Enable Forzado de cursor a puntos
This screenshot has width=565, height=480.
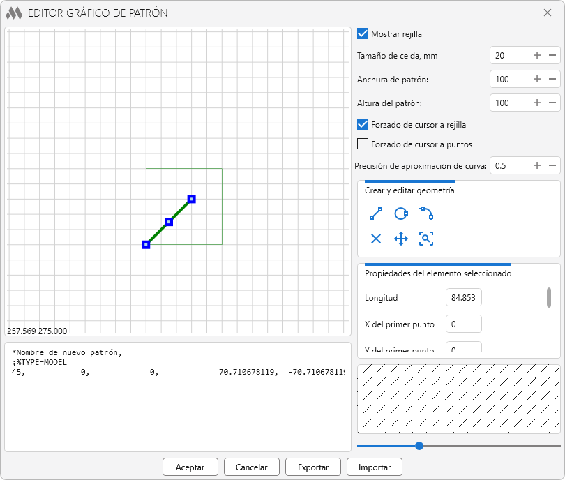tap(363, 144)
